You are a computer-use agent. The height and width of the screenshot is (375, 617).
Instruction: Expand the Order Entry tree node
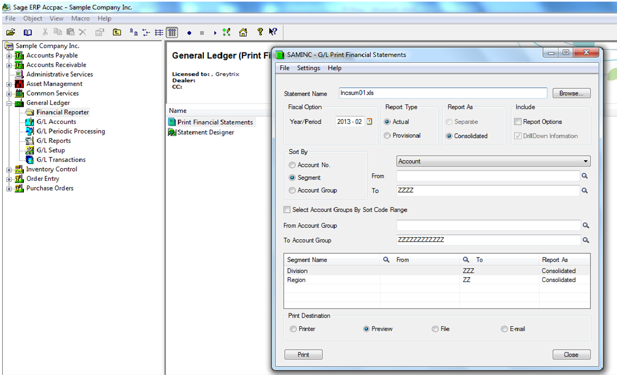point(9,179)
